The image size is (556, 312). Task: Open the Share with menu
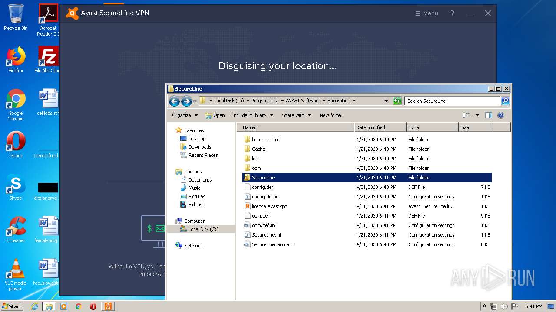tap(296, 115)
